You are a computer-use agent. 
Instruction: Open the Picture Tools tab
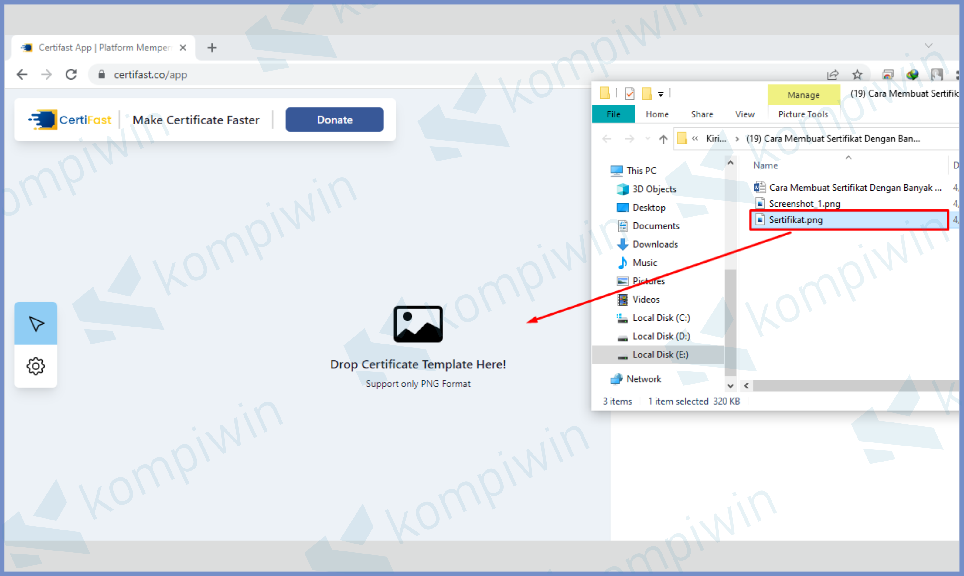coord(803,114)
